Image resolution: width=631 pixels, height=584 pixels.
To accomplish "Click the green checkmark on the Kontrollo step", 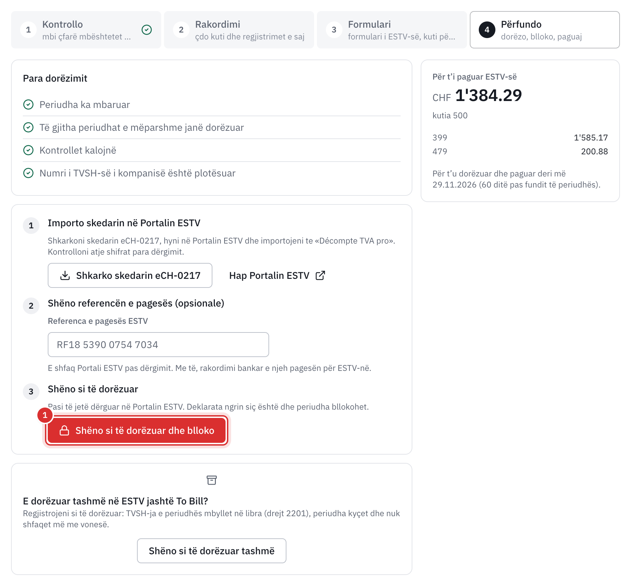I will pyautogui.click(x=147, y=30).
